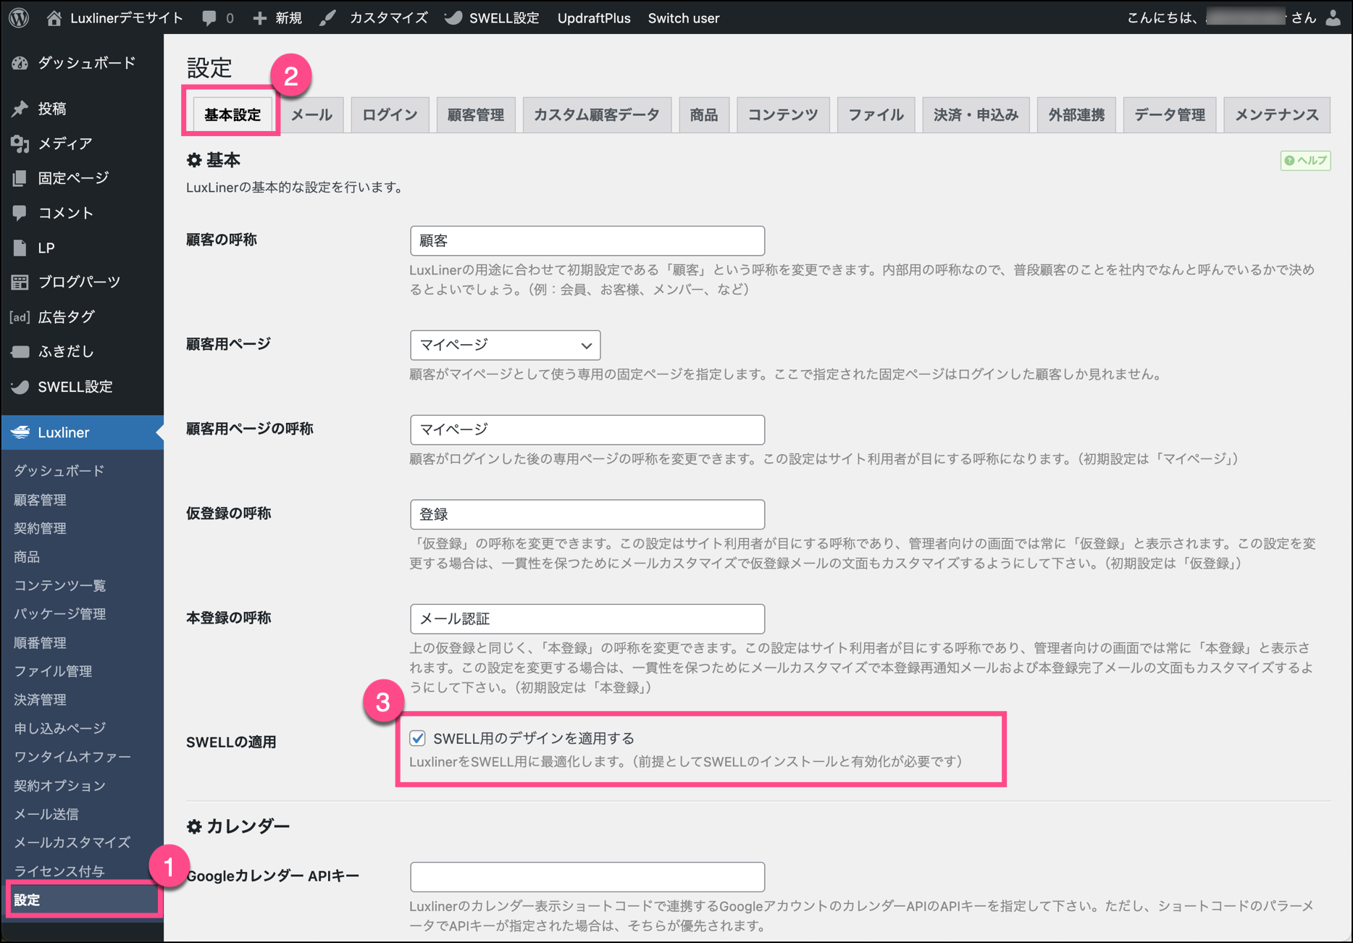The image size is (1353, 943).
Task: Open UpdraftPlus in the admin bar
Action: pyautogui.click(x=593, y=18)
